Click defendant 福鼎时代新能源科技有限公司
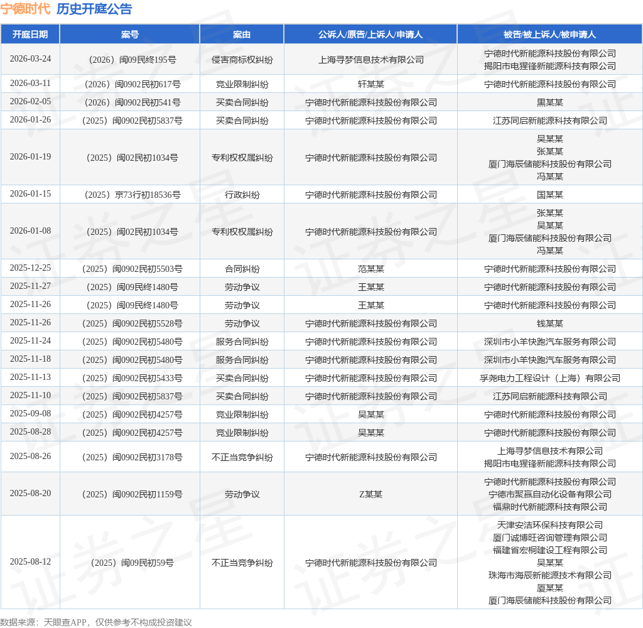 coord(550,507)
